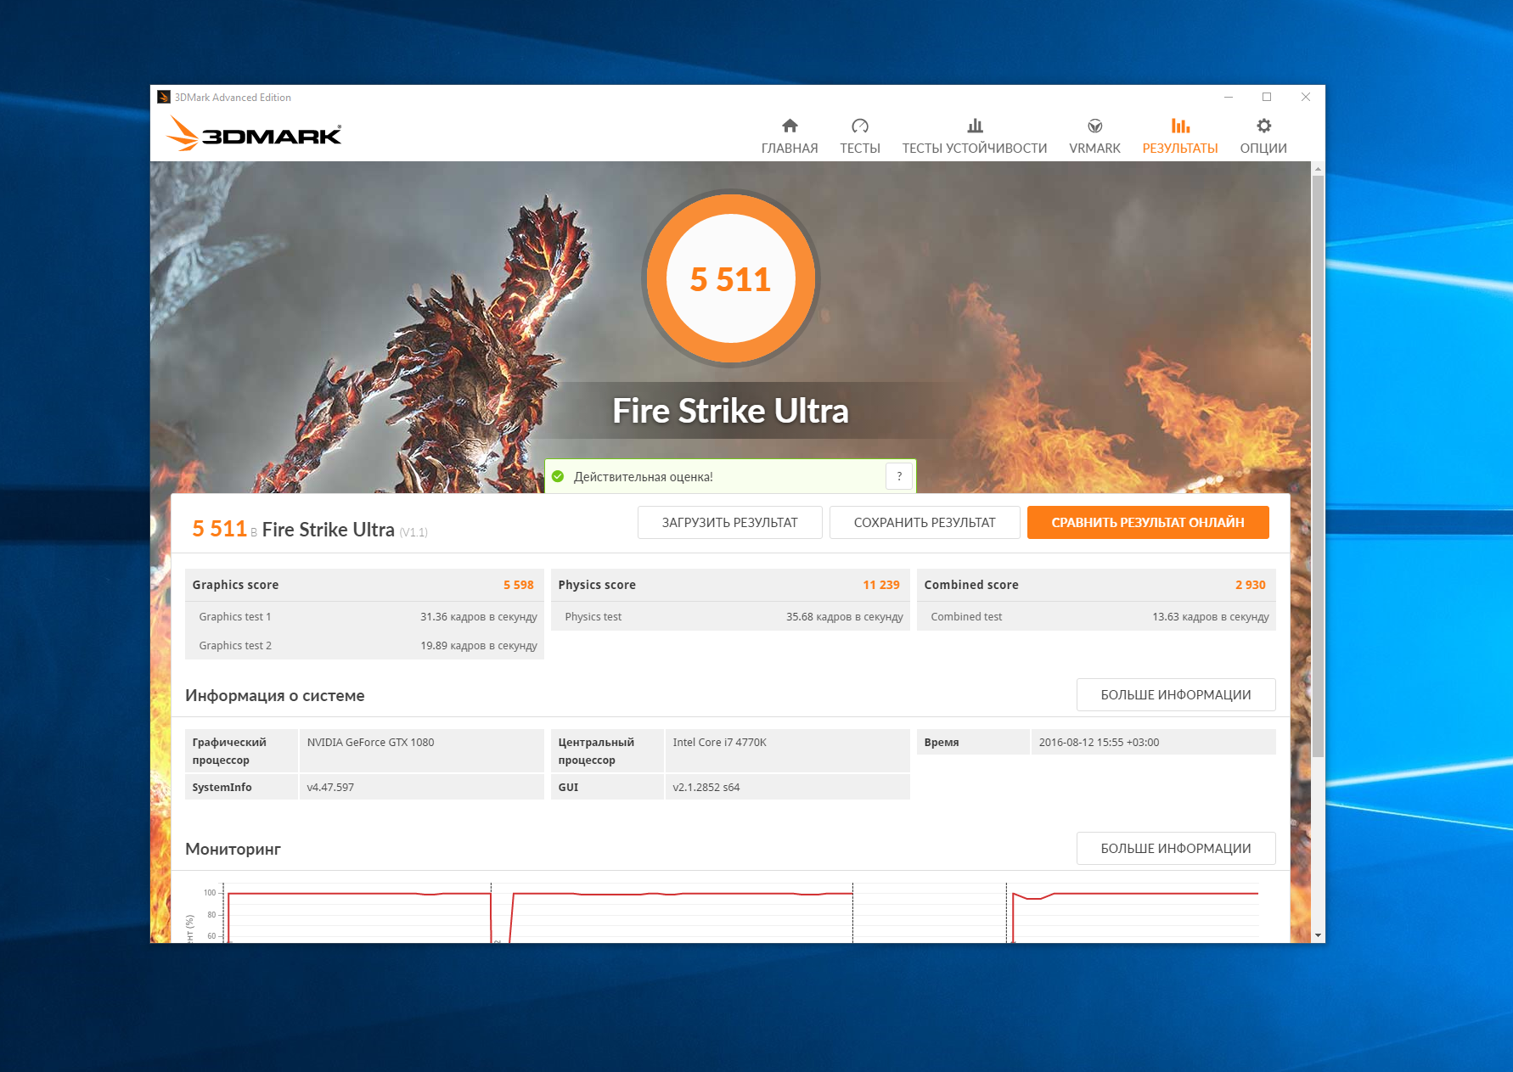The height and width of the screenshot is (1072, 1513).
Task: Click the 31.36 кадров в секунду value
Action: [x=479, y=617]
